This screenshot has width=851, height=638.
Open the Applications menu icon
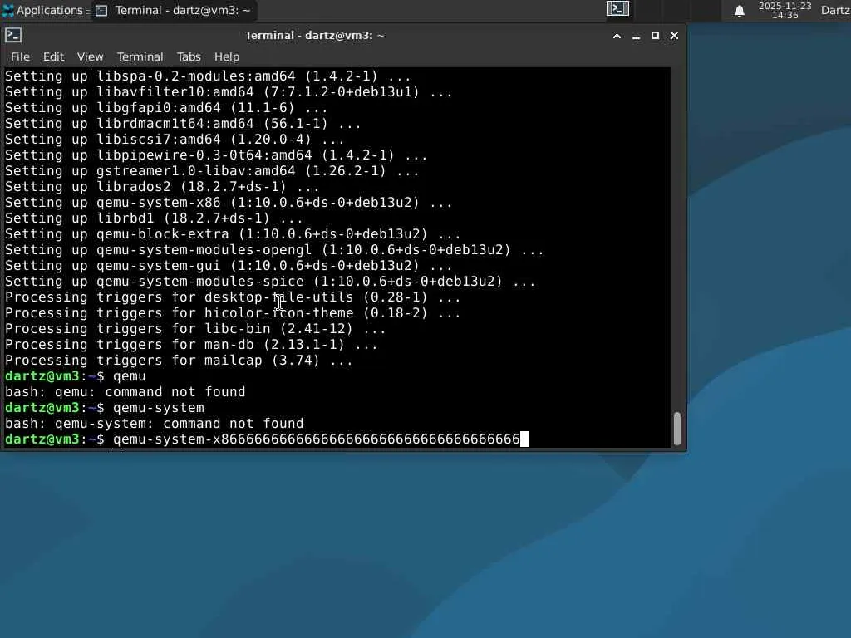[x=8, y=10]
